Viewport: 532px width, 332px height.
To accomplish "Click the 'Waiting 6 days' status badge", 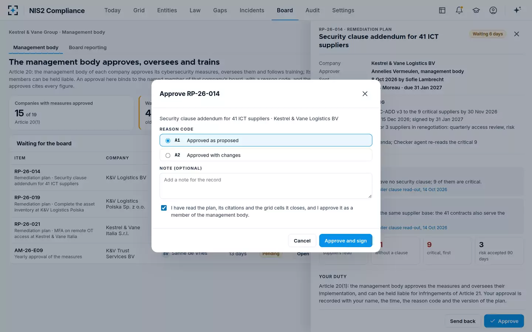I will (488, 34).
